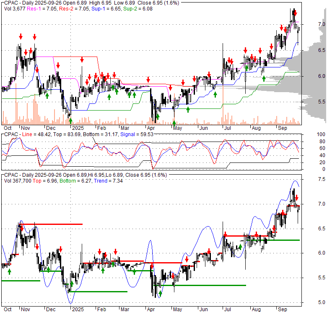Click the 60 level on oscillator scale
Viewport: 327px width, 312px height.
point(322,148)
